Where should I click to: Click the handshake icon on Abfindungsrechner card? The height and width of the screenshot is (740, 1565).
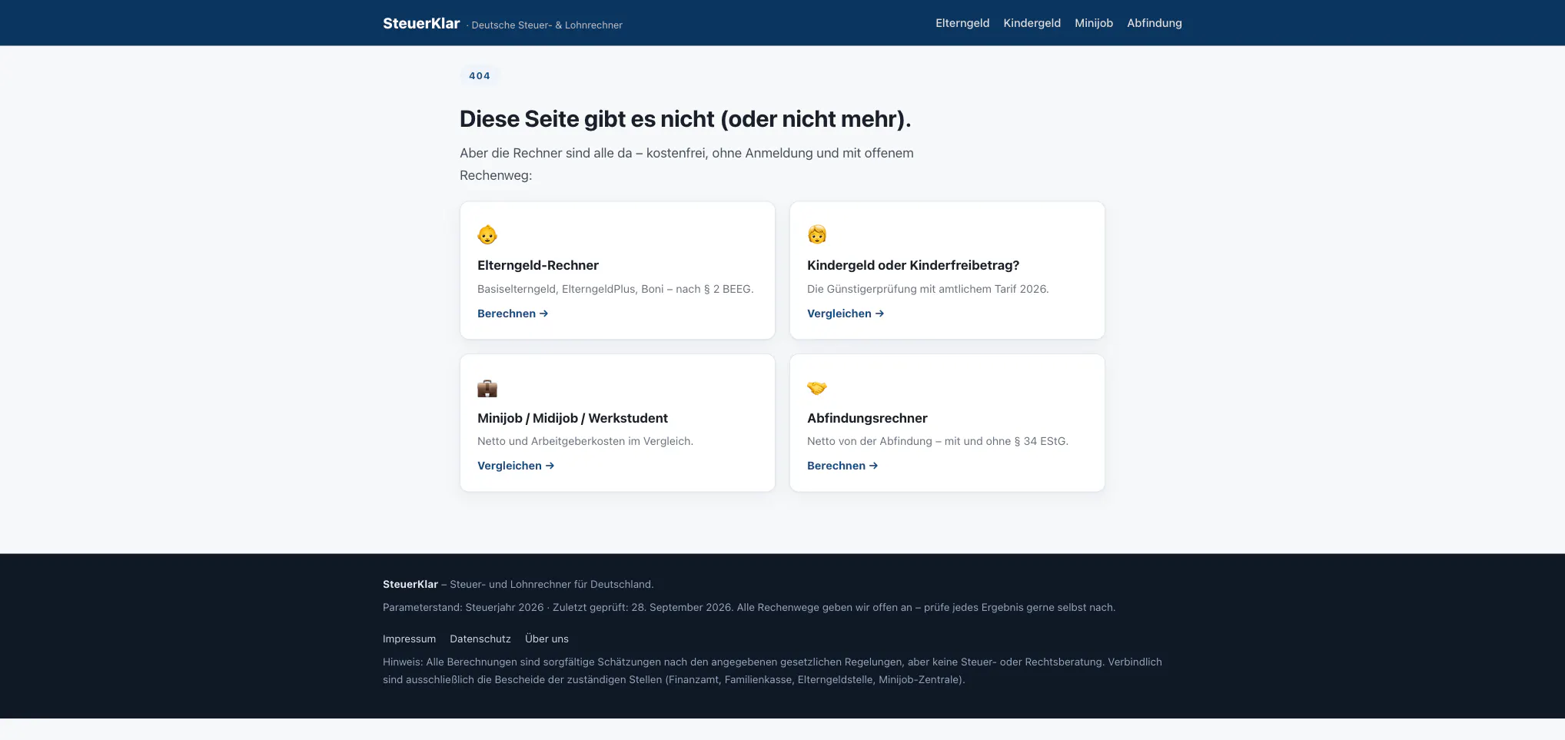817,388
